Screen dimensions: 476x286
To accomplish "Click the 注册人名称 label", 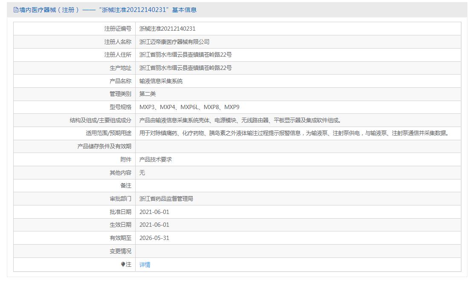I will tap(118, 42).
